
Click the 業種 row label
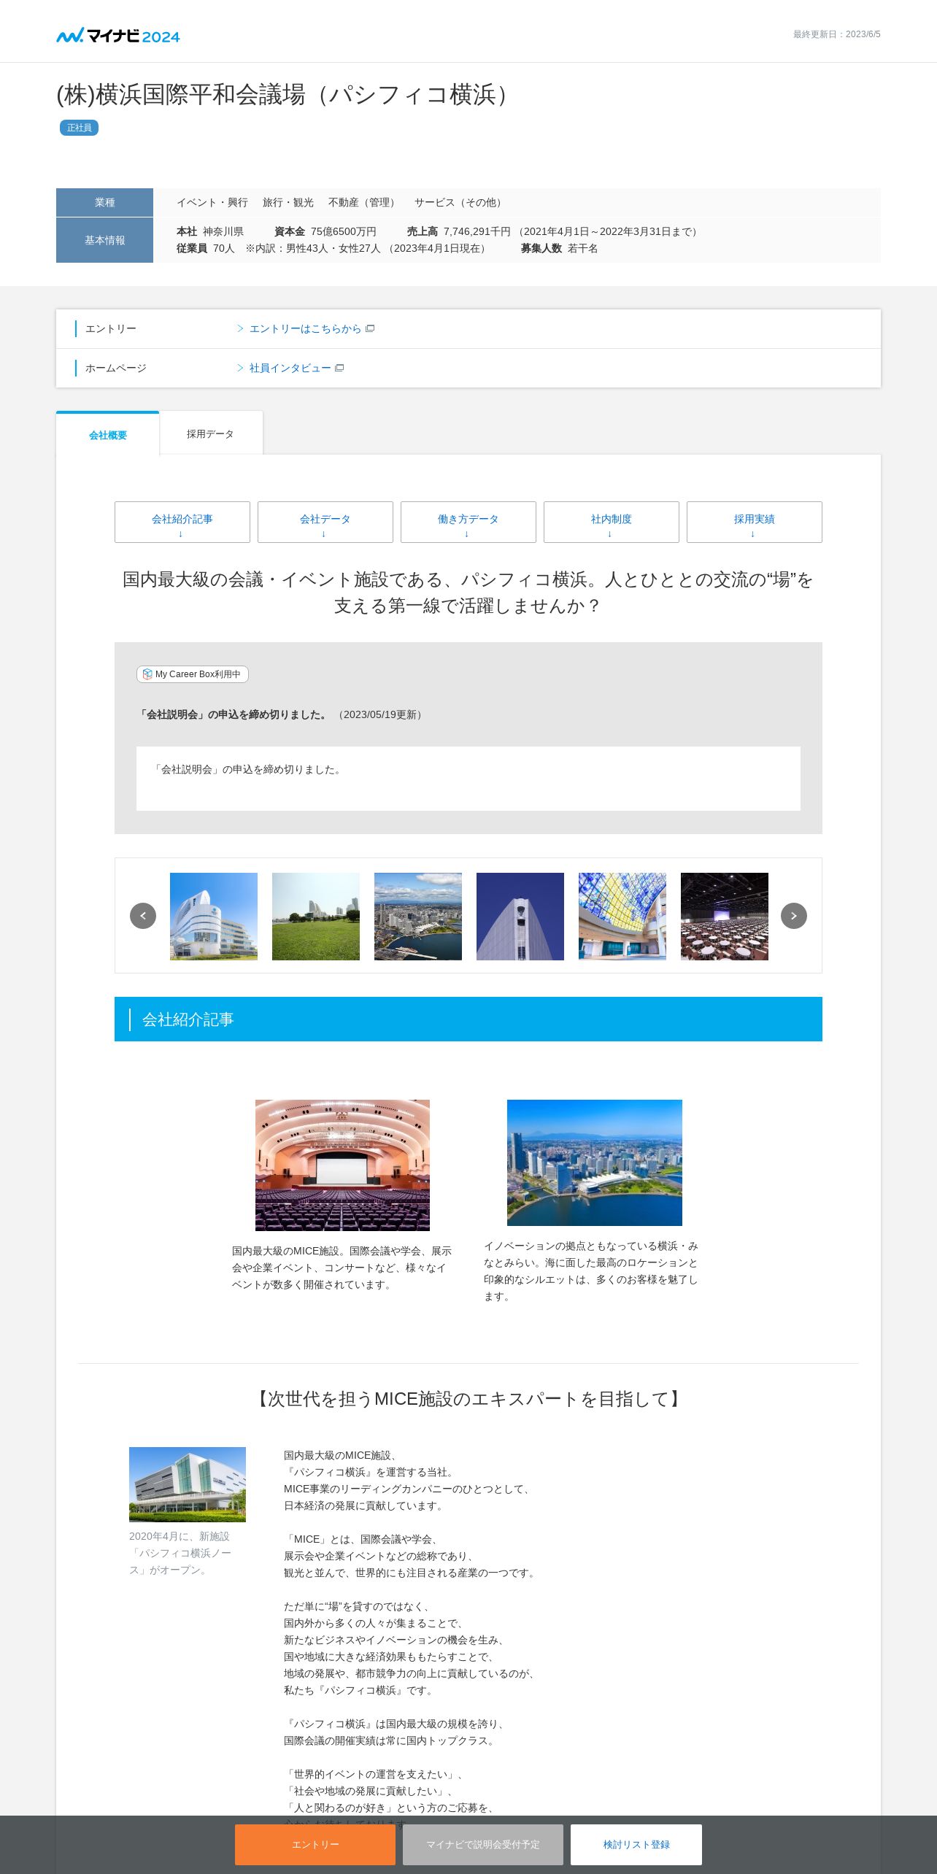click(x=104, y=202)
